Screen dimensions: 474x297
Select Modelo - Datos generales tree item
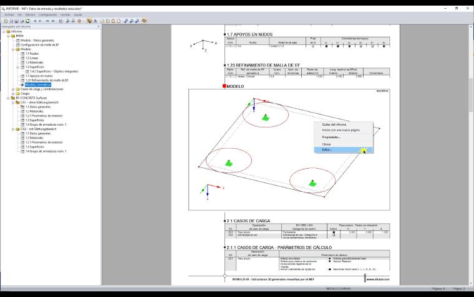point(37,40)
